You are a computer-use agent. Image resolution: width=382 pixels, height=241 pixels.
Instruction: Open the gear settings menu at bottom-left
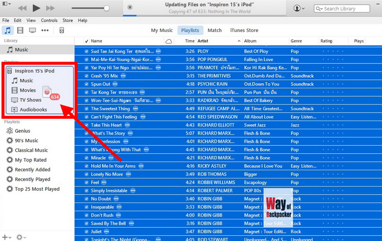click(21, 237)
